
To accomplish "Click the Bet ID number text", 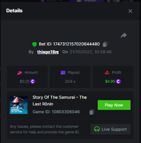I will coord(76,44).
